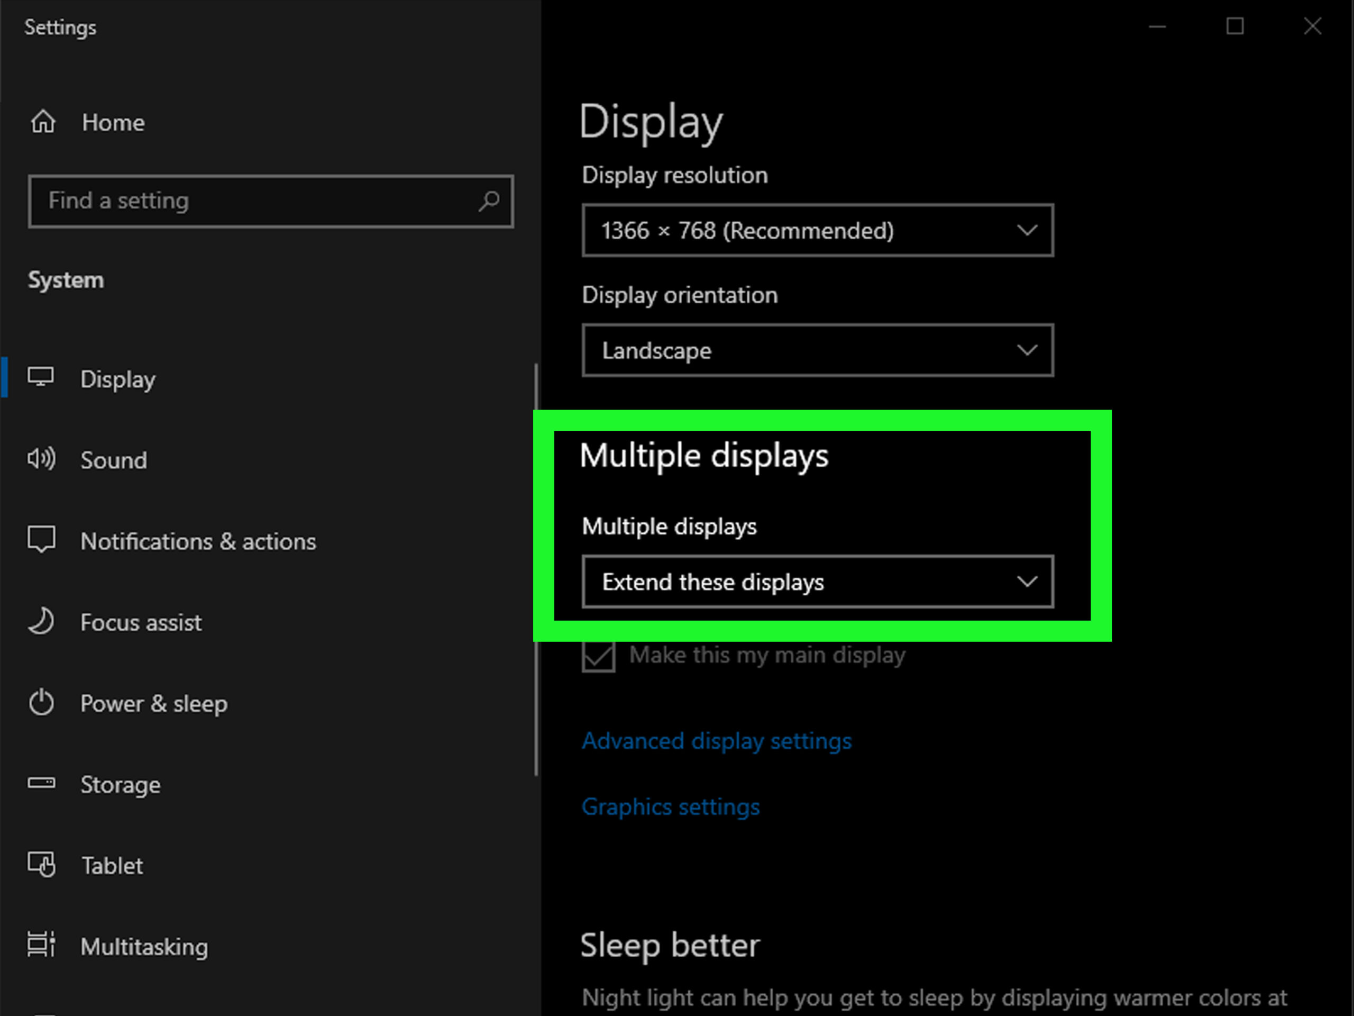Click the Storage drive icon

pos(41,783)
